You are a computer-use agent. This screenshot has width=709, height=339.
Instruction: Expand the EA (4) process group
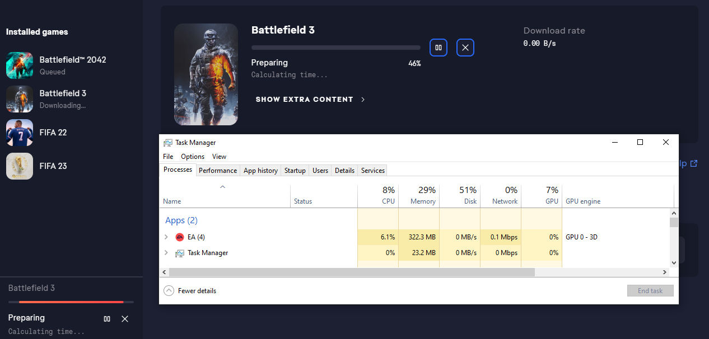[x=166, y=237]
